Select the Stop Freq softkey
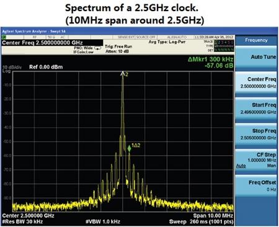279x227 pixels. pos(256,135)
